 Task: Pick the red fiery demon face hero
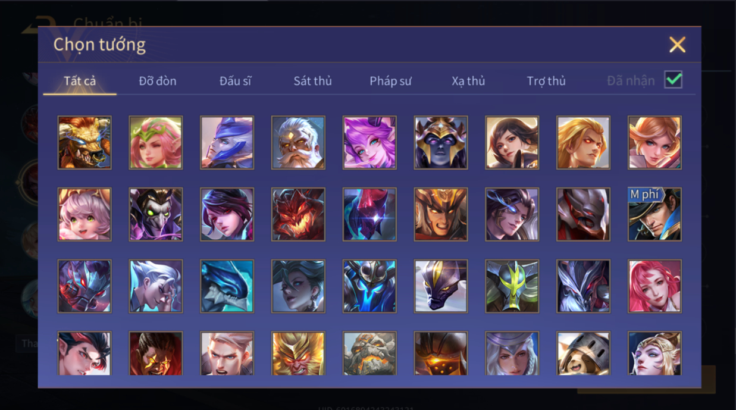tap(298, 214)
